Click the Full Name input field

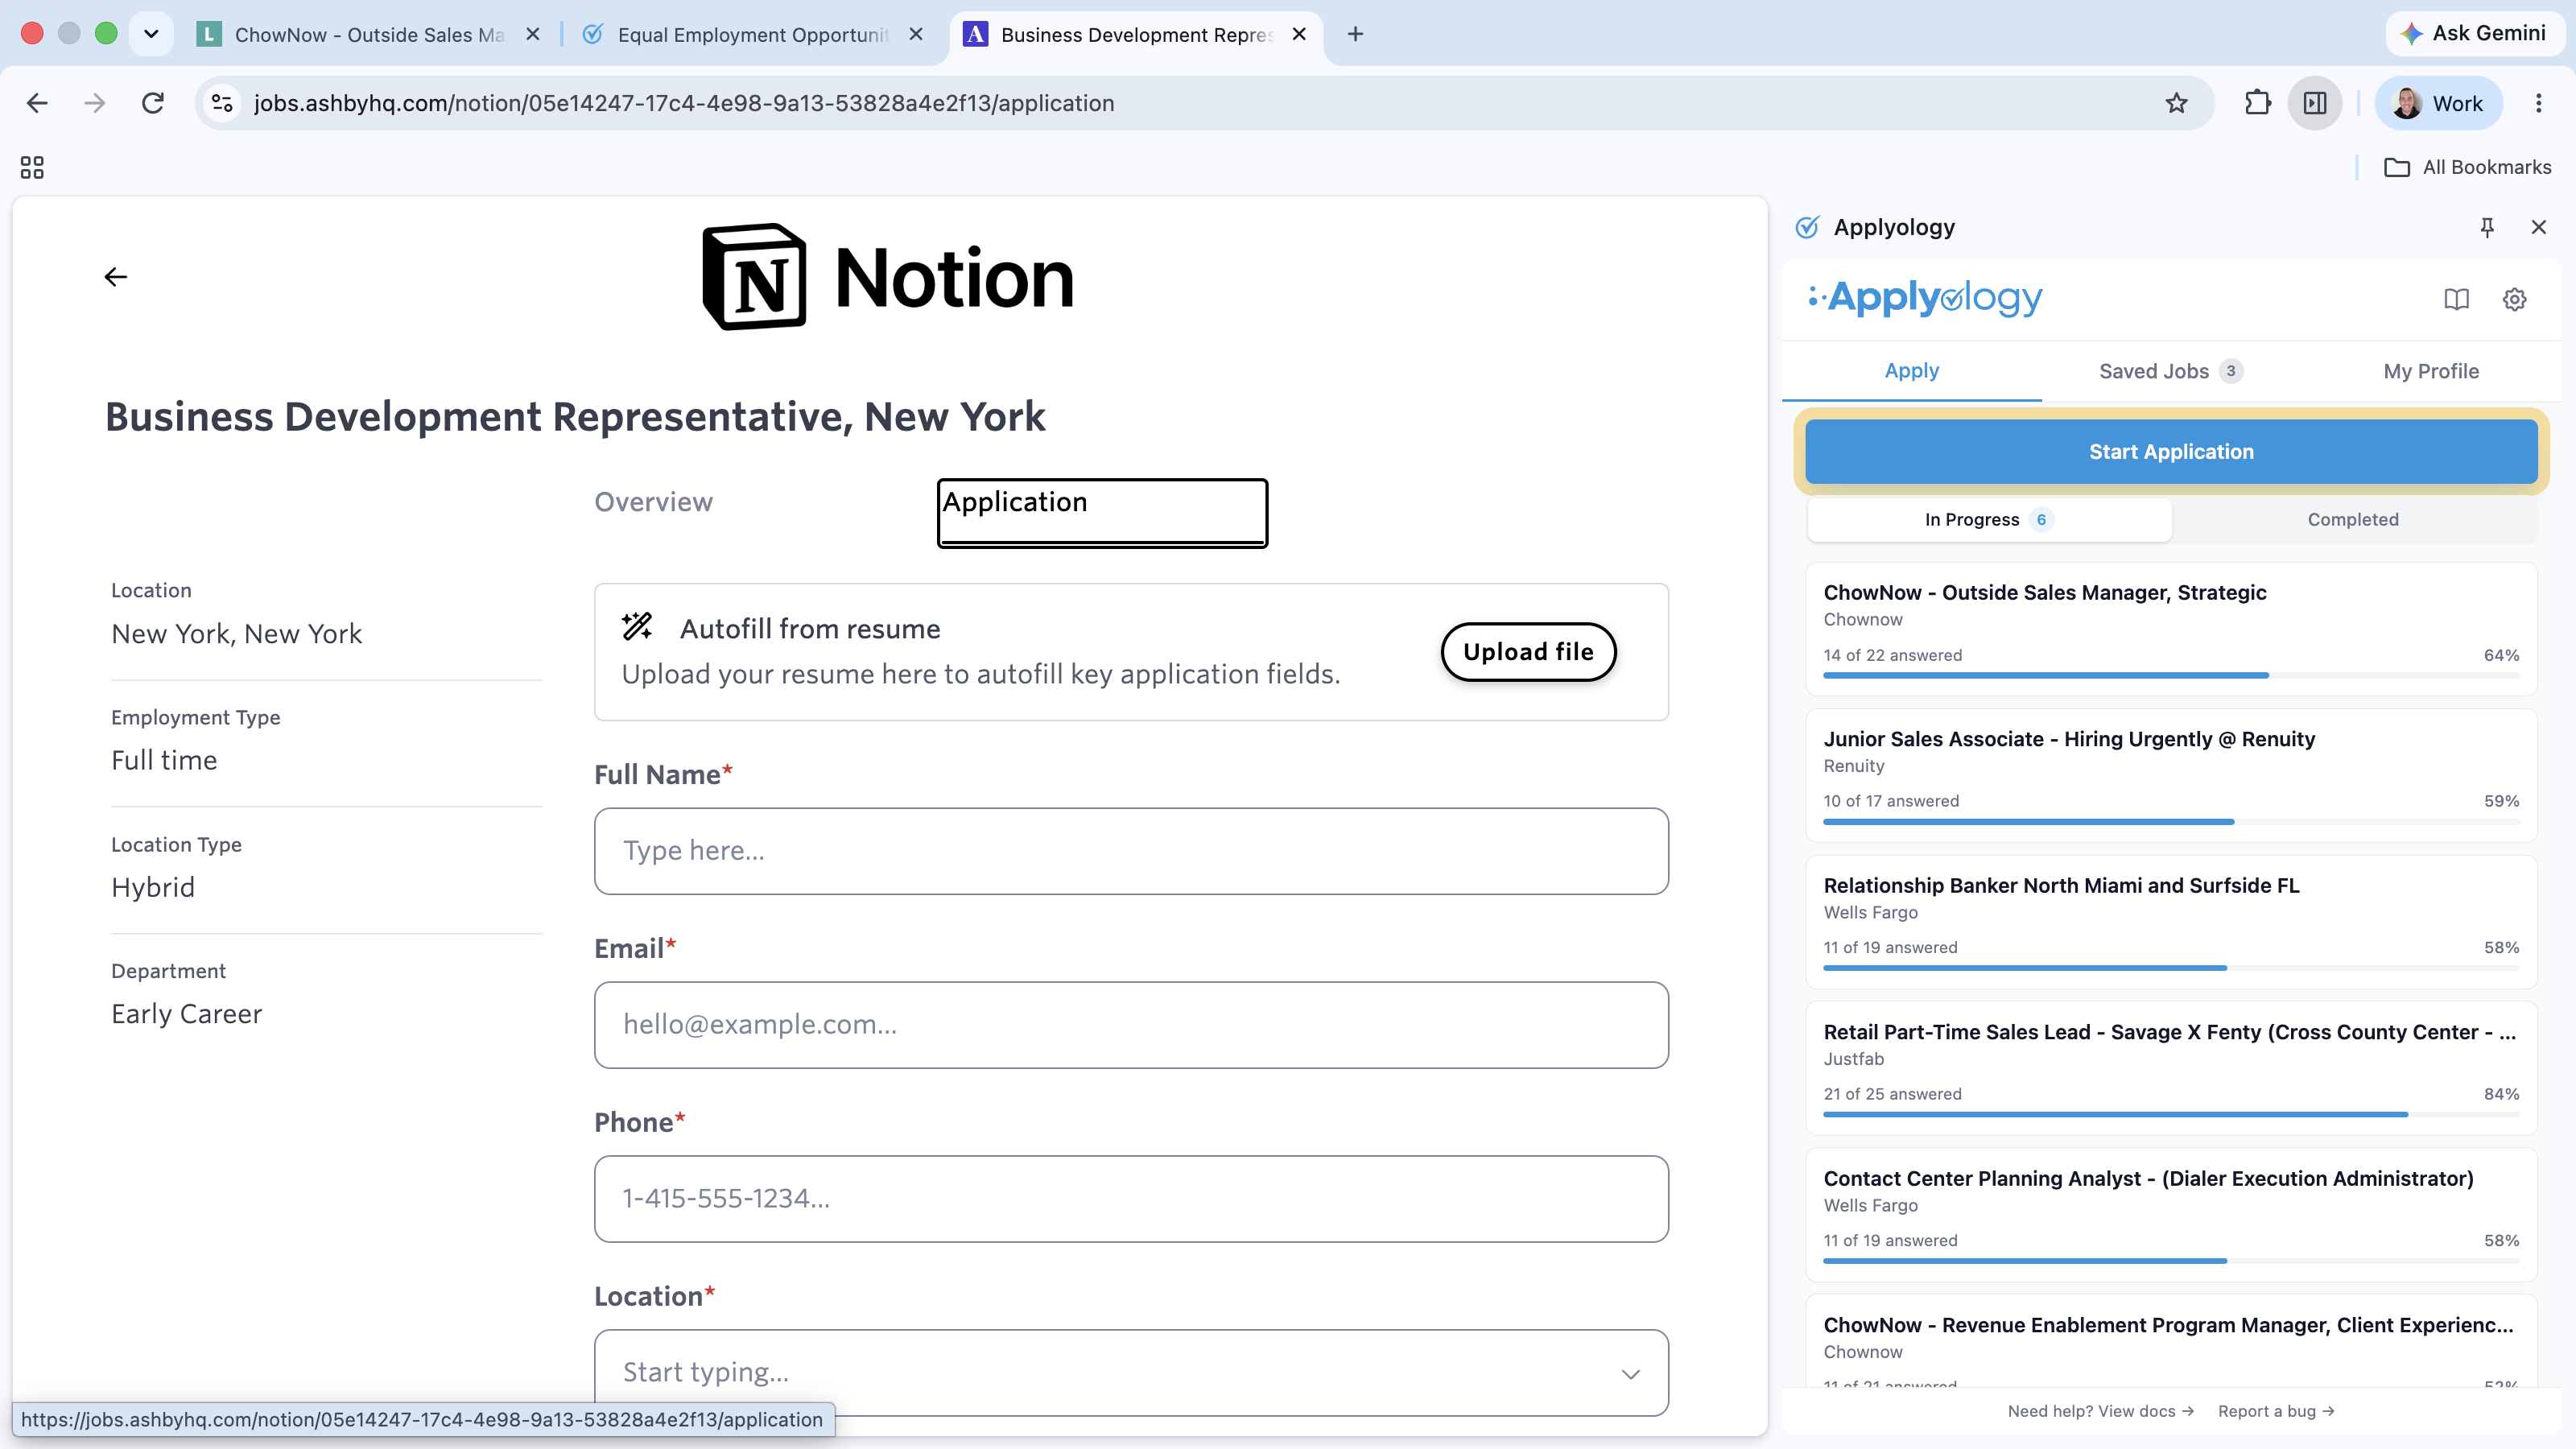click(x=1131, y=851)
